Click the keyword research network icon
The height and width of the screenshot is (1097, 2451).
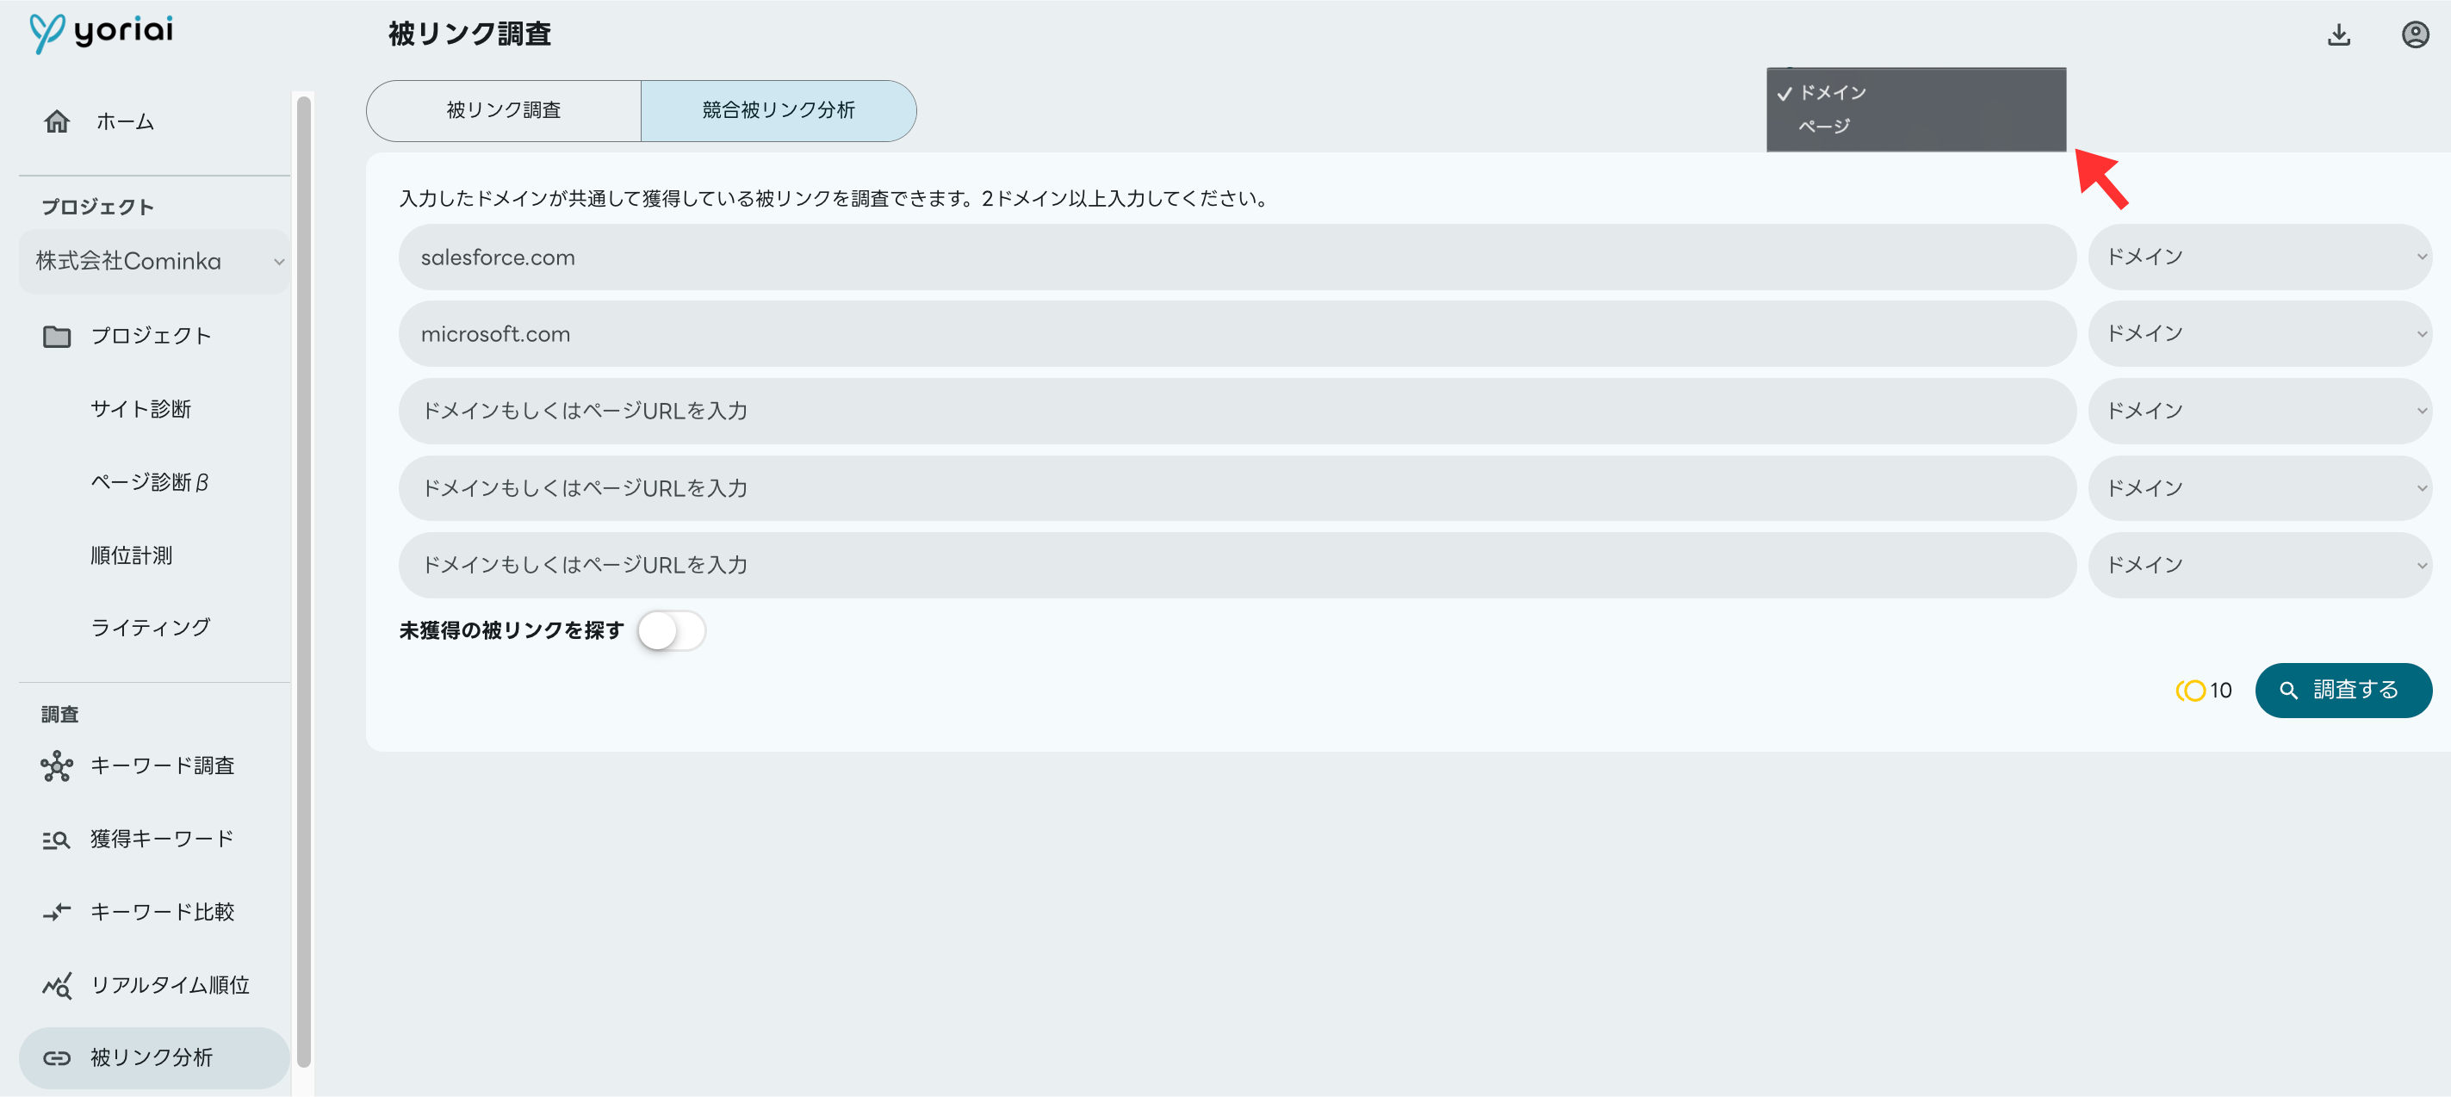click(57, 765)
